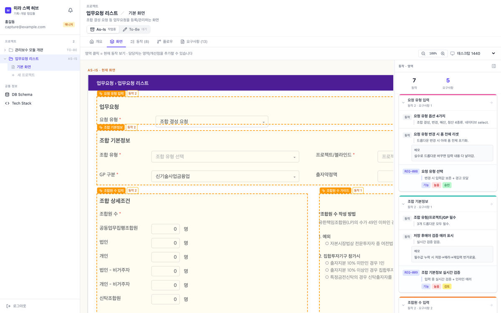501x313 pixels.
Task: Click the 로그아웃 button
Action: [x=16, y=306]
